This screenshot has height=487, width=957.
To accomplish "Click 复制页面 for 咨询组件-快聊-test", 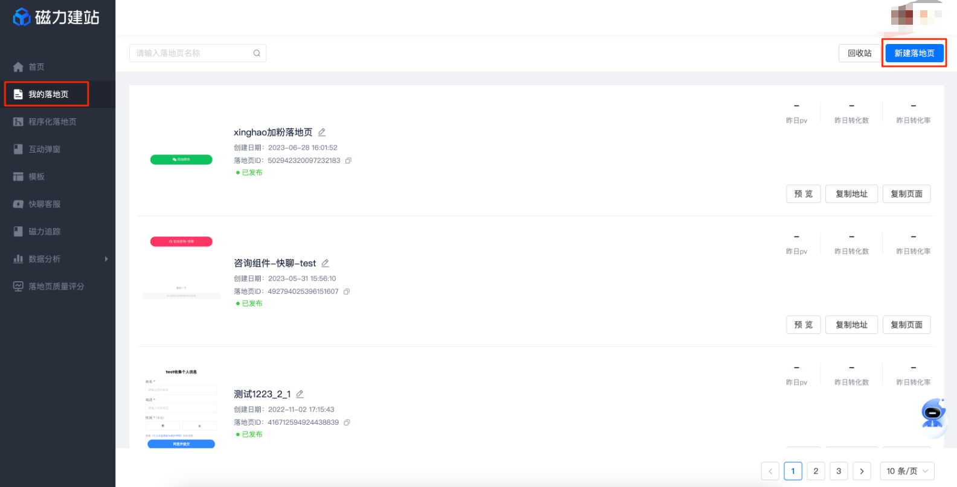I will click(x=906, y=325).
